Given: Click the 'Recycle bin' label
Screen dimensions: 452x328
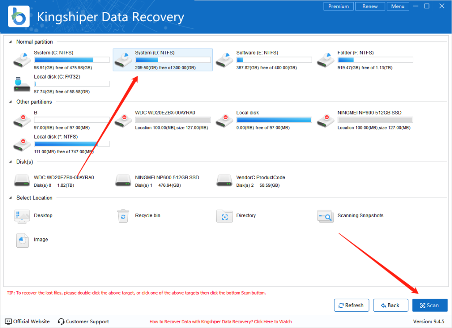Looking at the screenshot, I should 147,215.
